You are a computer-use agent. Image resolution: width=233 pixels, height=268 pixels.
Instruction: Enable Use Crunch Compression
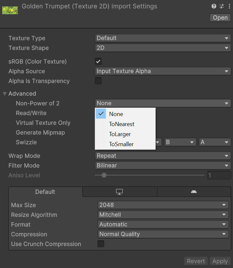click(x=101, y=244)
